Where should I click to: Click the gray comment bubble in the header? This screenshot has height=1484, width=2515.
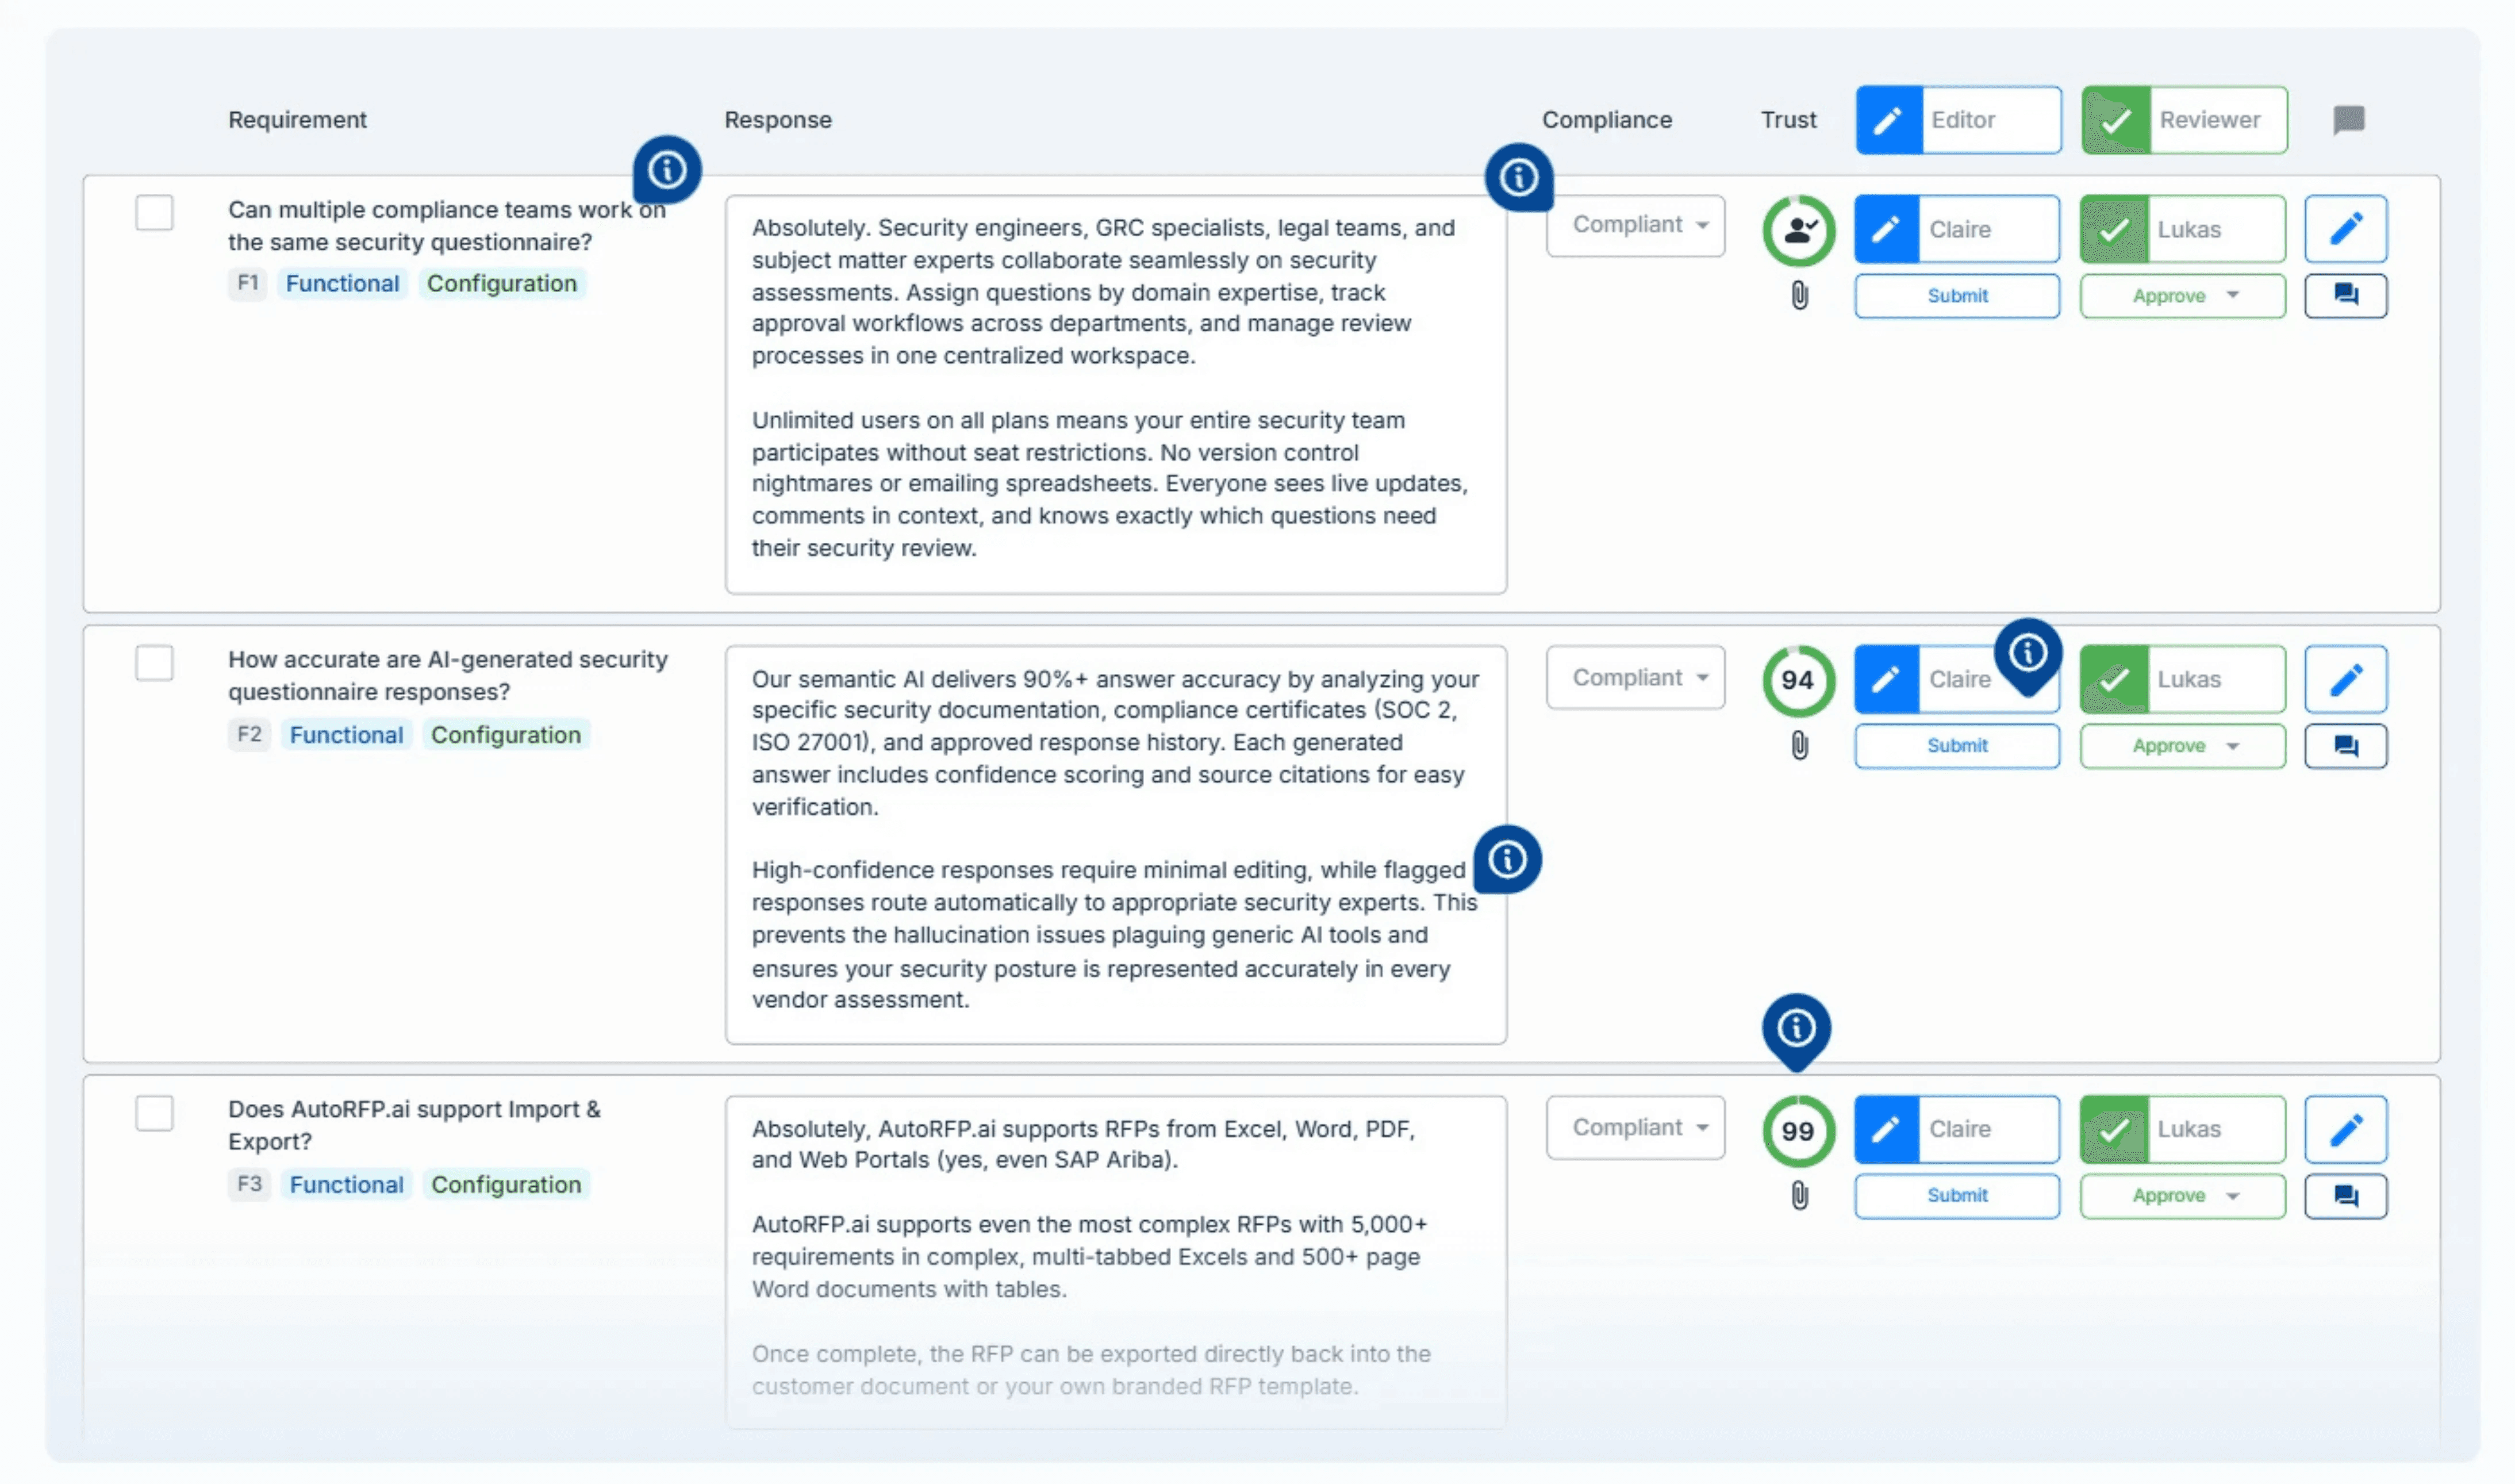tap(2348, 120)
